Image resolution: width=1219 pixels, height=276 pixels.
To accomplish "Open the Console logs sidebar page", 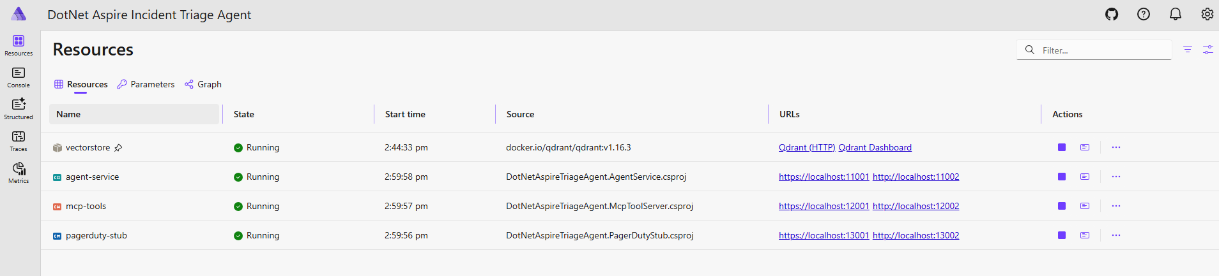I will coord(19,77).
